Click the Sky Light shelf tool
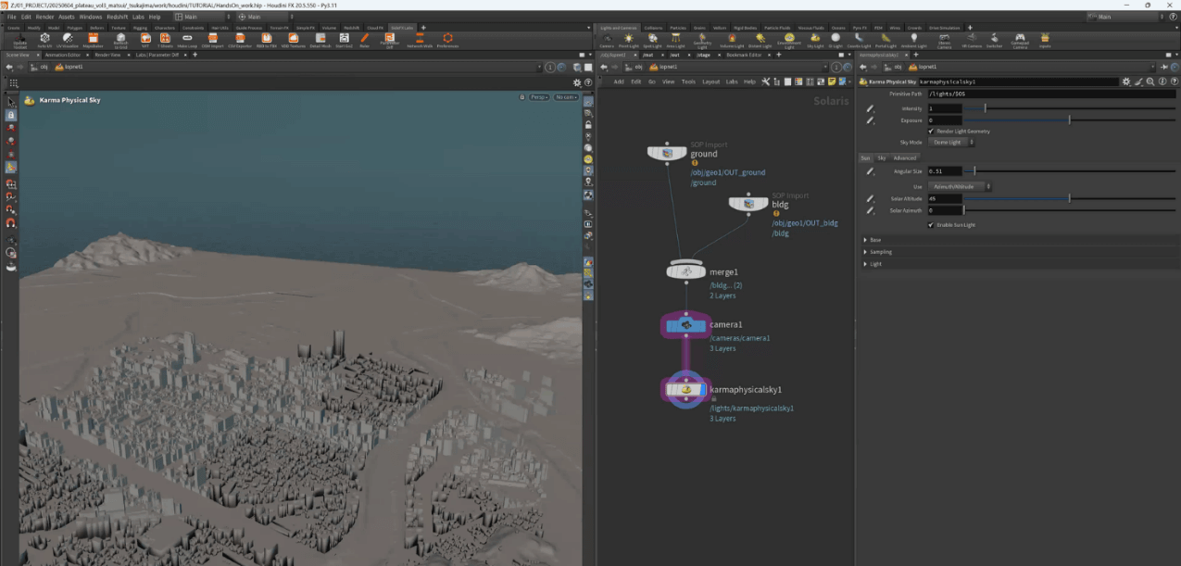The height and width of the screenshot is (566, 1181). [x=815, y=39]
